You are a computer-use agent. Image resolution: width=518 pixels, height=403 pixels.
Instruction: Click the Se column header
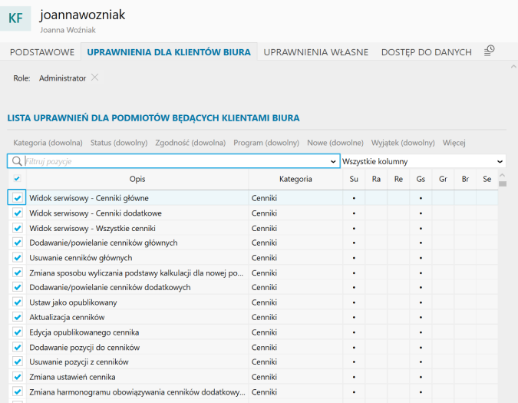[487, 179]
